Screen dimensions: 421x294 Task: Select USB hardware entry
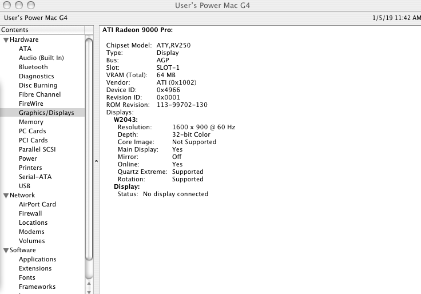coord(25,186)
